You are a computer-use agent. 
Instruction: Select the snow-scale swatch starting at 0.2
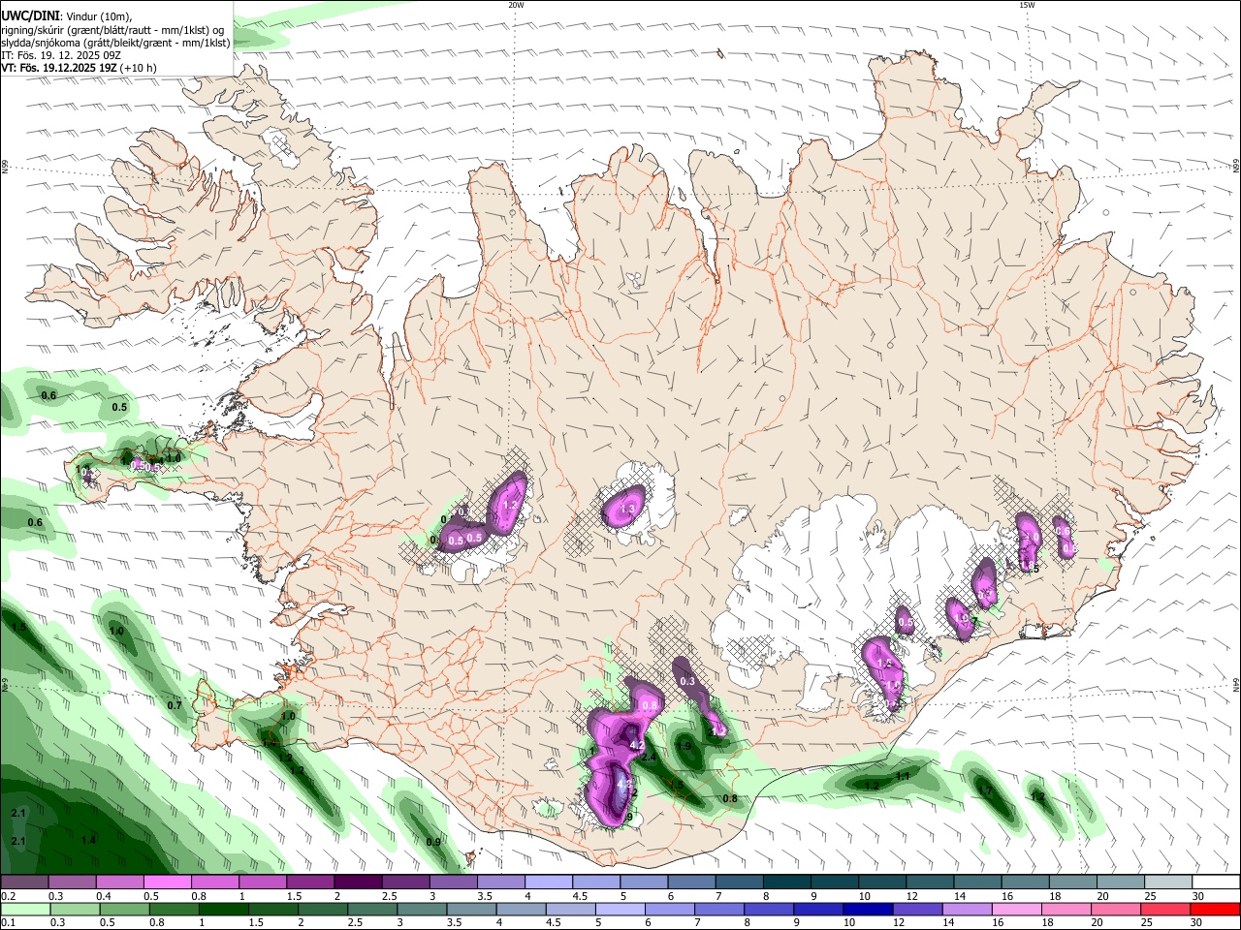pyautogui.click(x=24, y=883)
